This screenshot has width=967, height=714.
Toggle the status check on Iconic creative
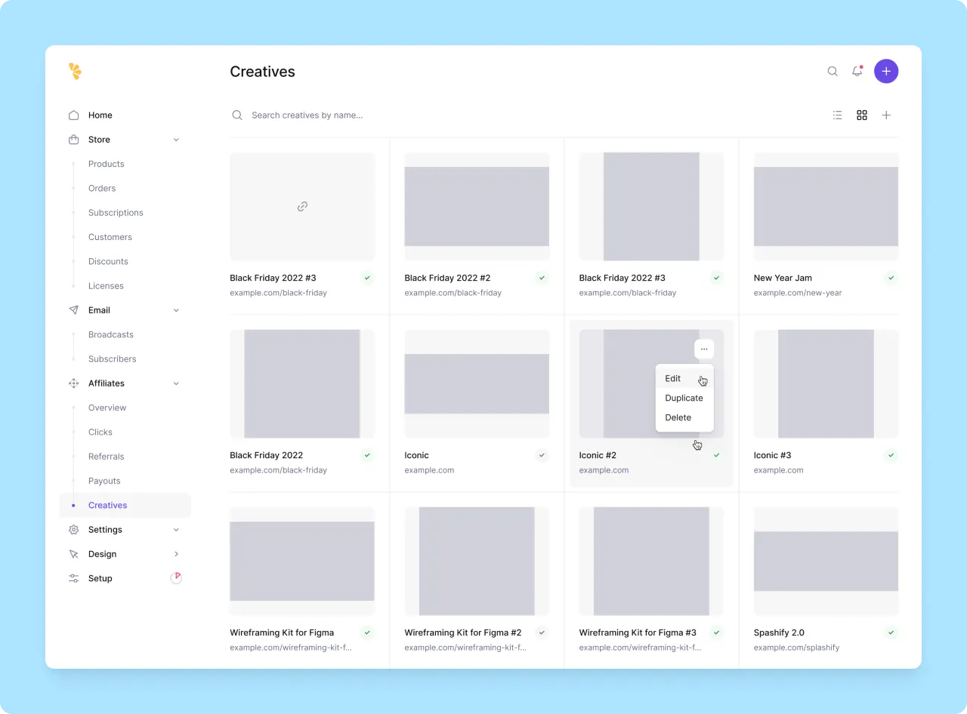(x=542, y=455)
